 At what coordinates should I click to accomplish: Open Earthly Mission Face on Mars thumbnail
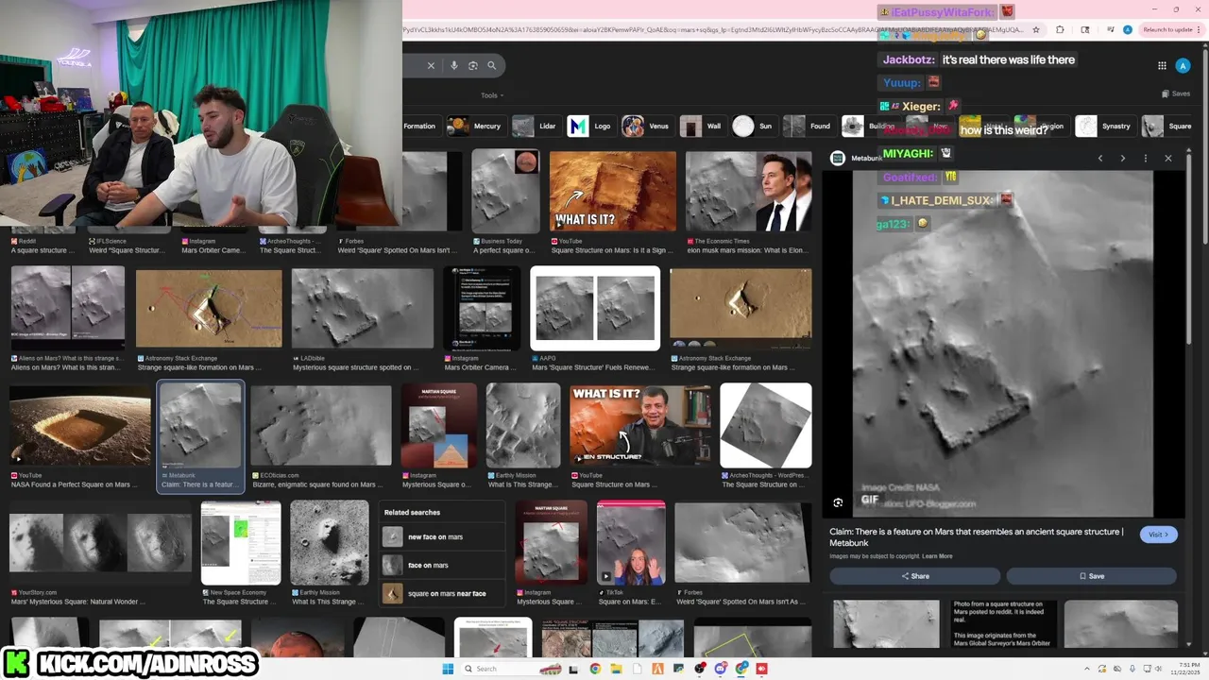(x=330, y=543)
